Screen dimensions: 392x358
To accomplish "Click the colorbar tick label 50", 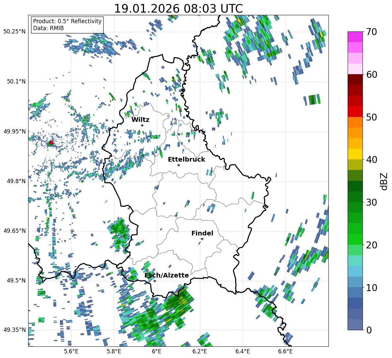I will click(x=371, y=117).
